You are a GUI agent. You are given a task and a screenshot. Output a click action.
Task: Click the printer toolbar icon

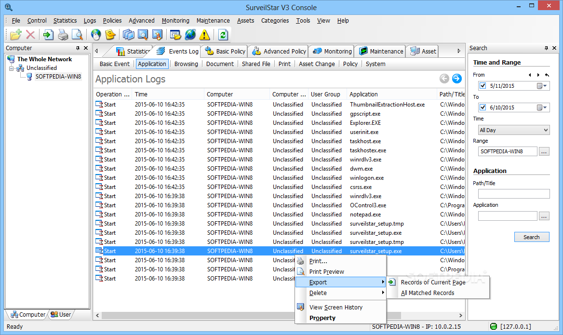pos(63,35)
